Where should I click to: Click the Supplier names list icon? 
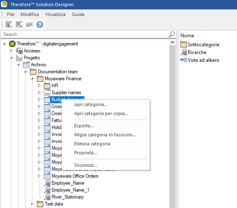[47, 93]
